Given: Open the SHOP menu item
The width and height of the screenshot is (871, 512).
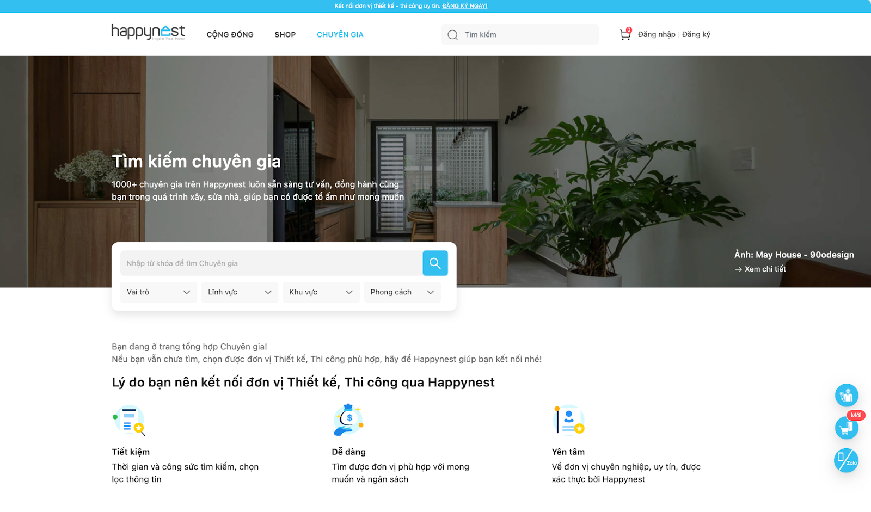Looking at the screenshot, I should [285, 35].
